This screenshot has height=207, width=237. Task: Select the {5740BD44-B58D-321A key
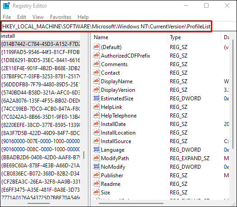coord(40,93)
